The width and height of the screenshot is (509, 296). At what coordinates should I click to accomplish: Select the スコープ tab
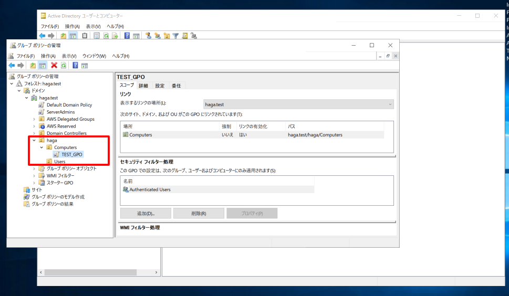point(127,85)
